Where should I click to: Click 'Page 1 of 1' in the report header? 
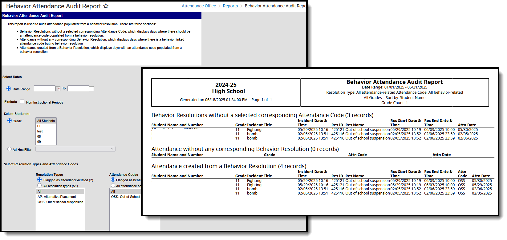(262, 100)
